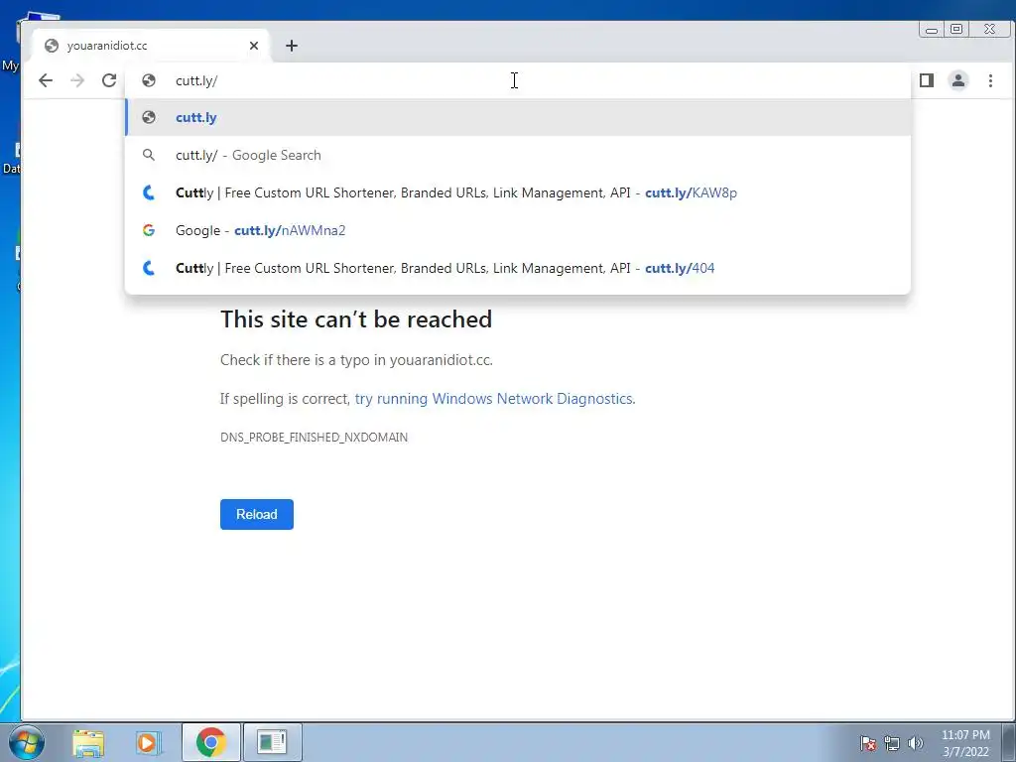This screenshot has width=1016, height=762.
Task: Click the blue Reload button
Action: point(257,514)
